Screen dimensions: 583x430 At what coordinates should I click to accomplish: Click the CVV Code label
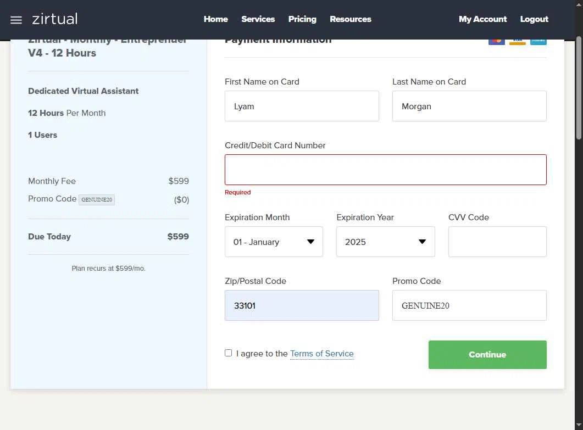tap(469, 217)
